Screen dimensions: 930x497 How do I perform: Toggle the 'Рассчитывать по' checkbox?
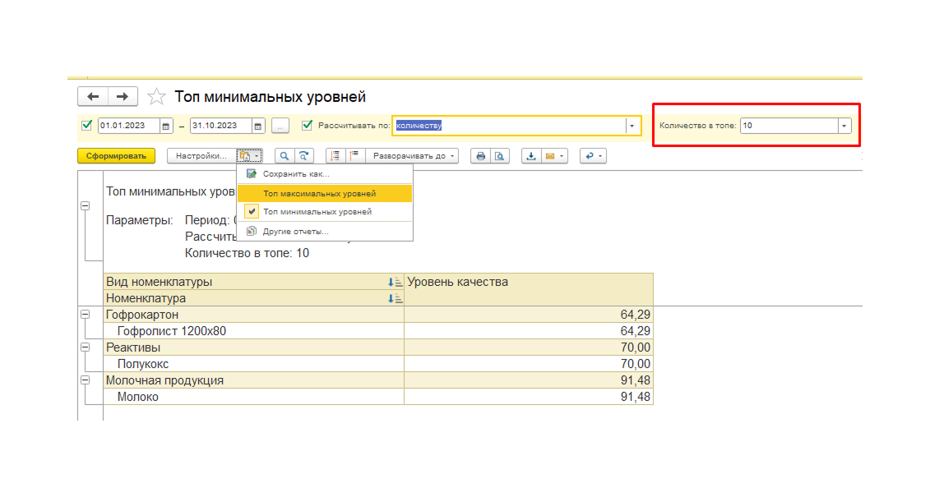307,125
